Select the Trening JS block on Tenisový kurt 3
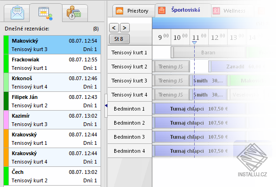276x187 pixels. click(x=171, y=81)
